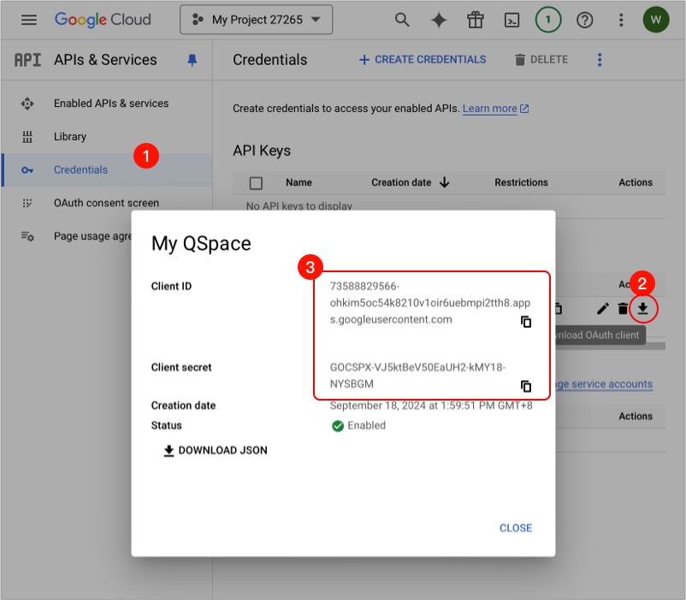Copy the Client secret value
The image size is (686, 600).
click(526, 386)
